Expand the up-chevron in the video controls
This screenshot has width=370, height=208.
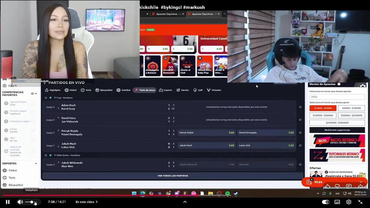tap(185, 202)
